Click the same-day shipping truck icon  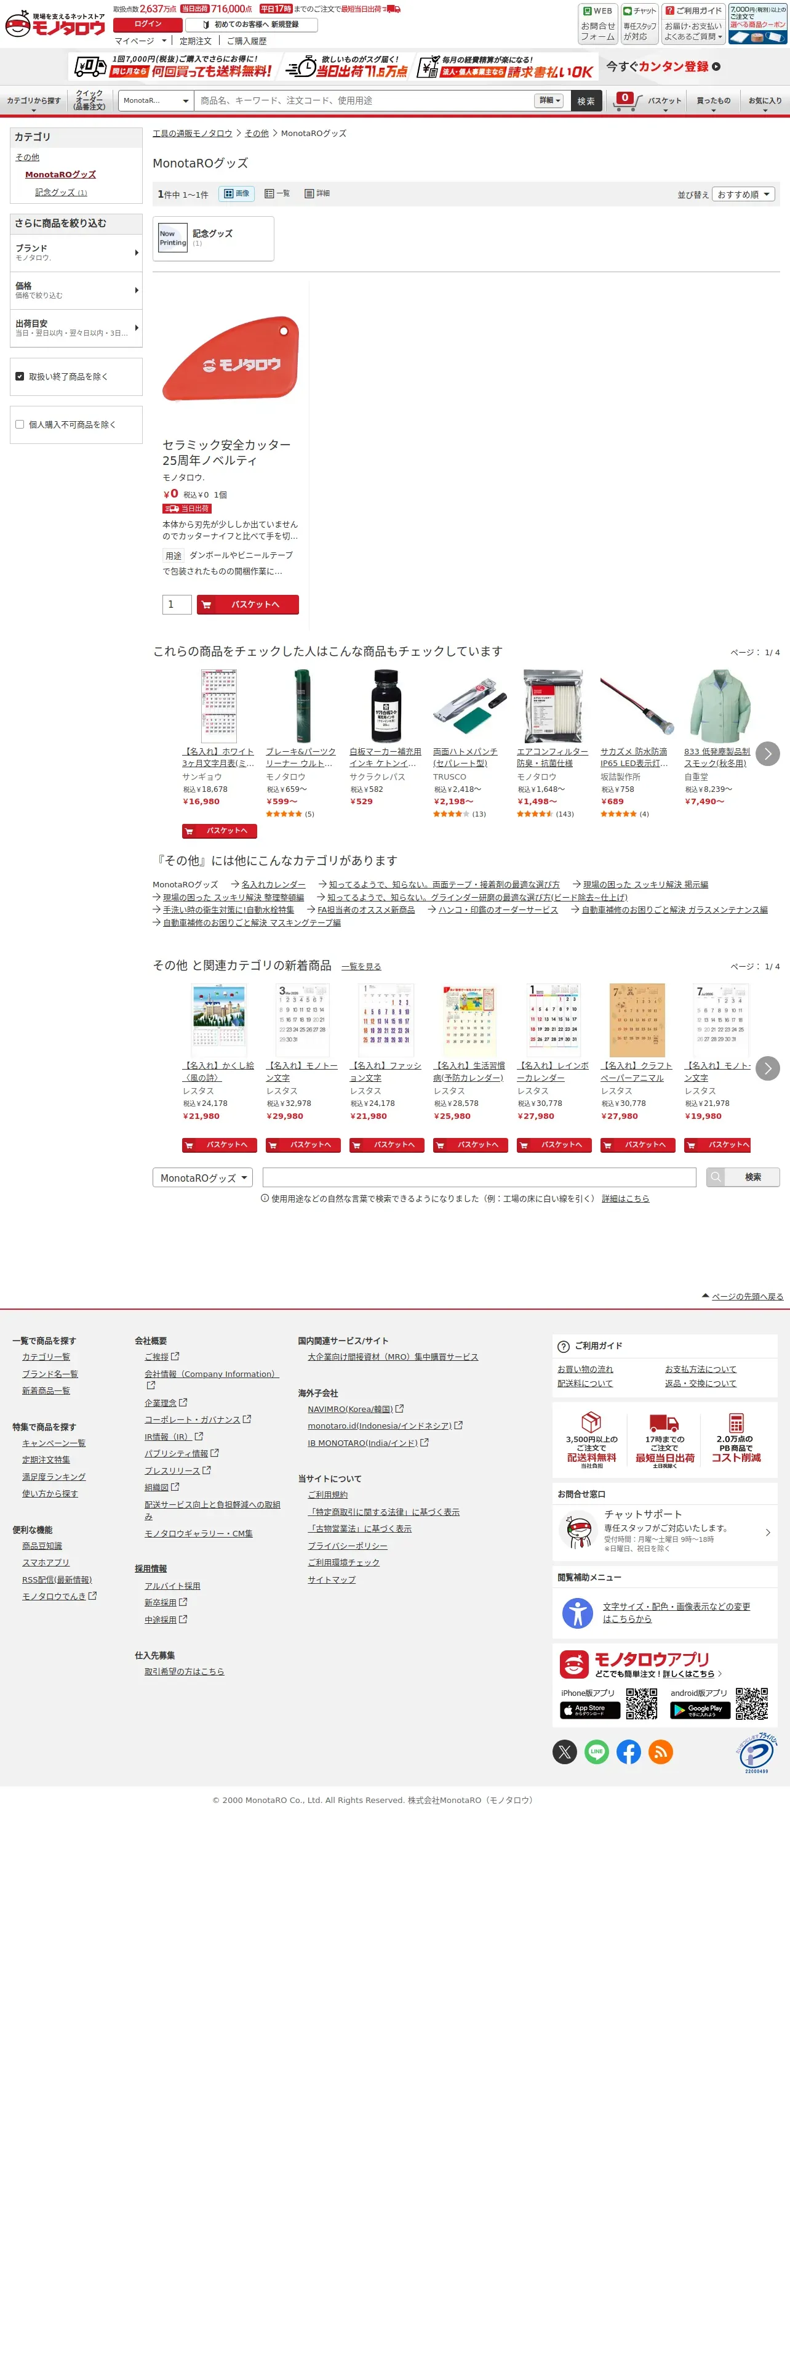(664, 1422)
